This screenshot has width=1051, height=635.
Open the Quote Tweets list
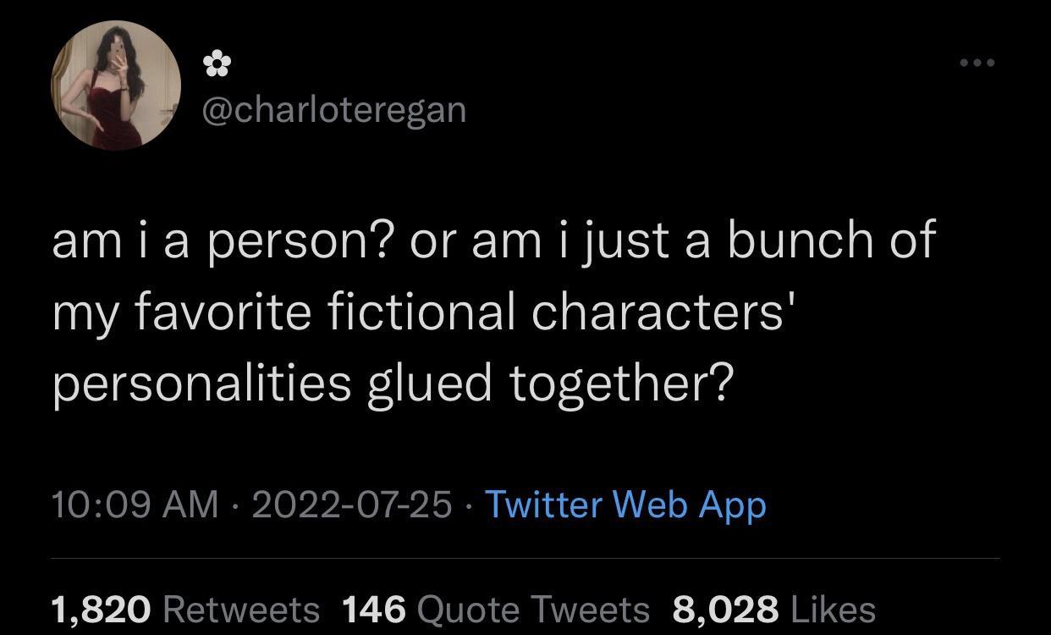pos(533,609)
